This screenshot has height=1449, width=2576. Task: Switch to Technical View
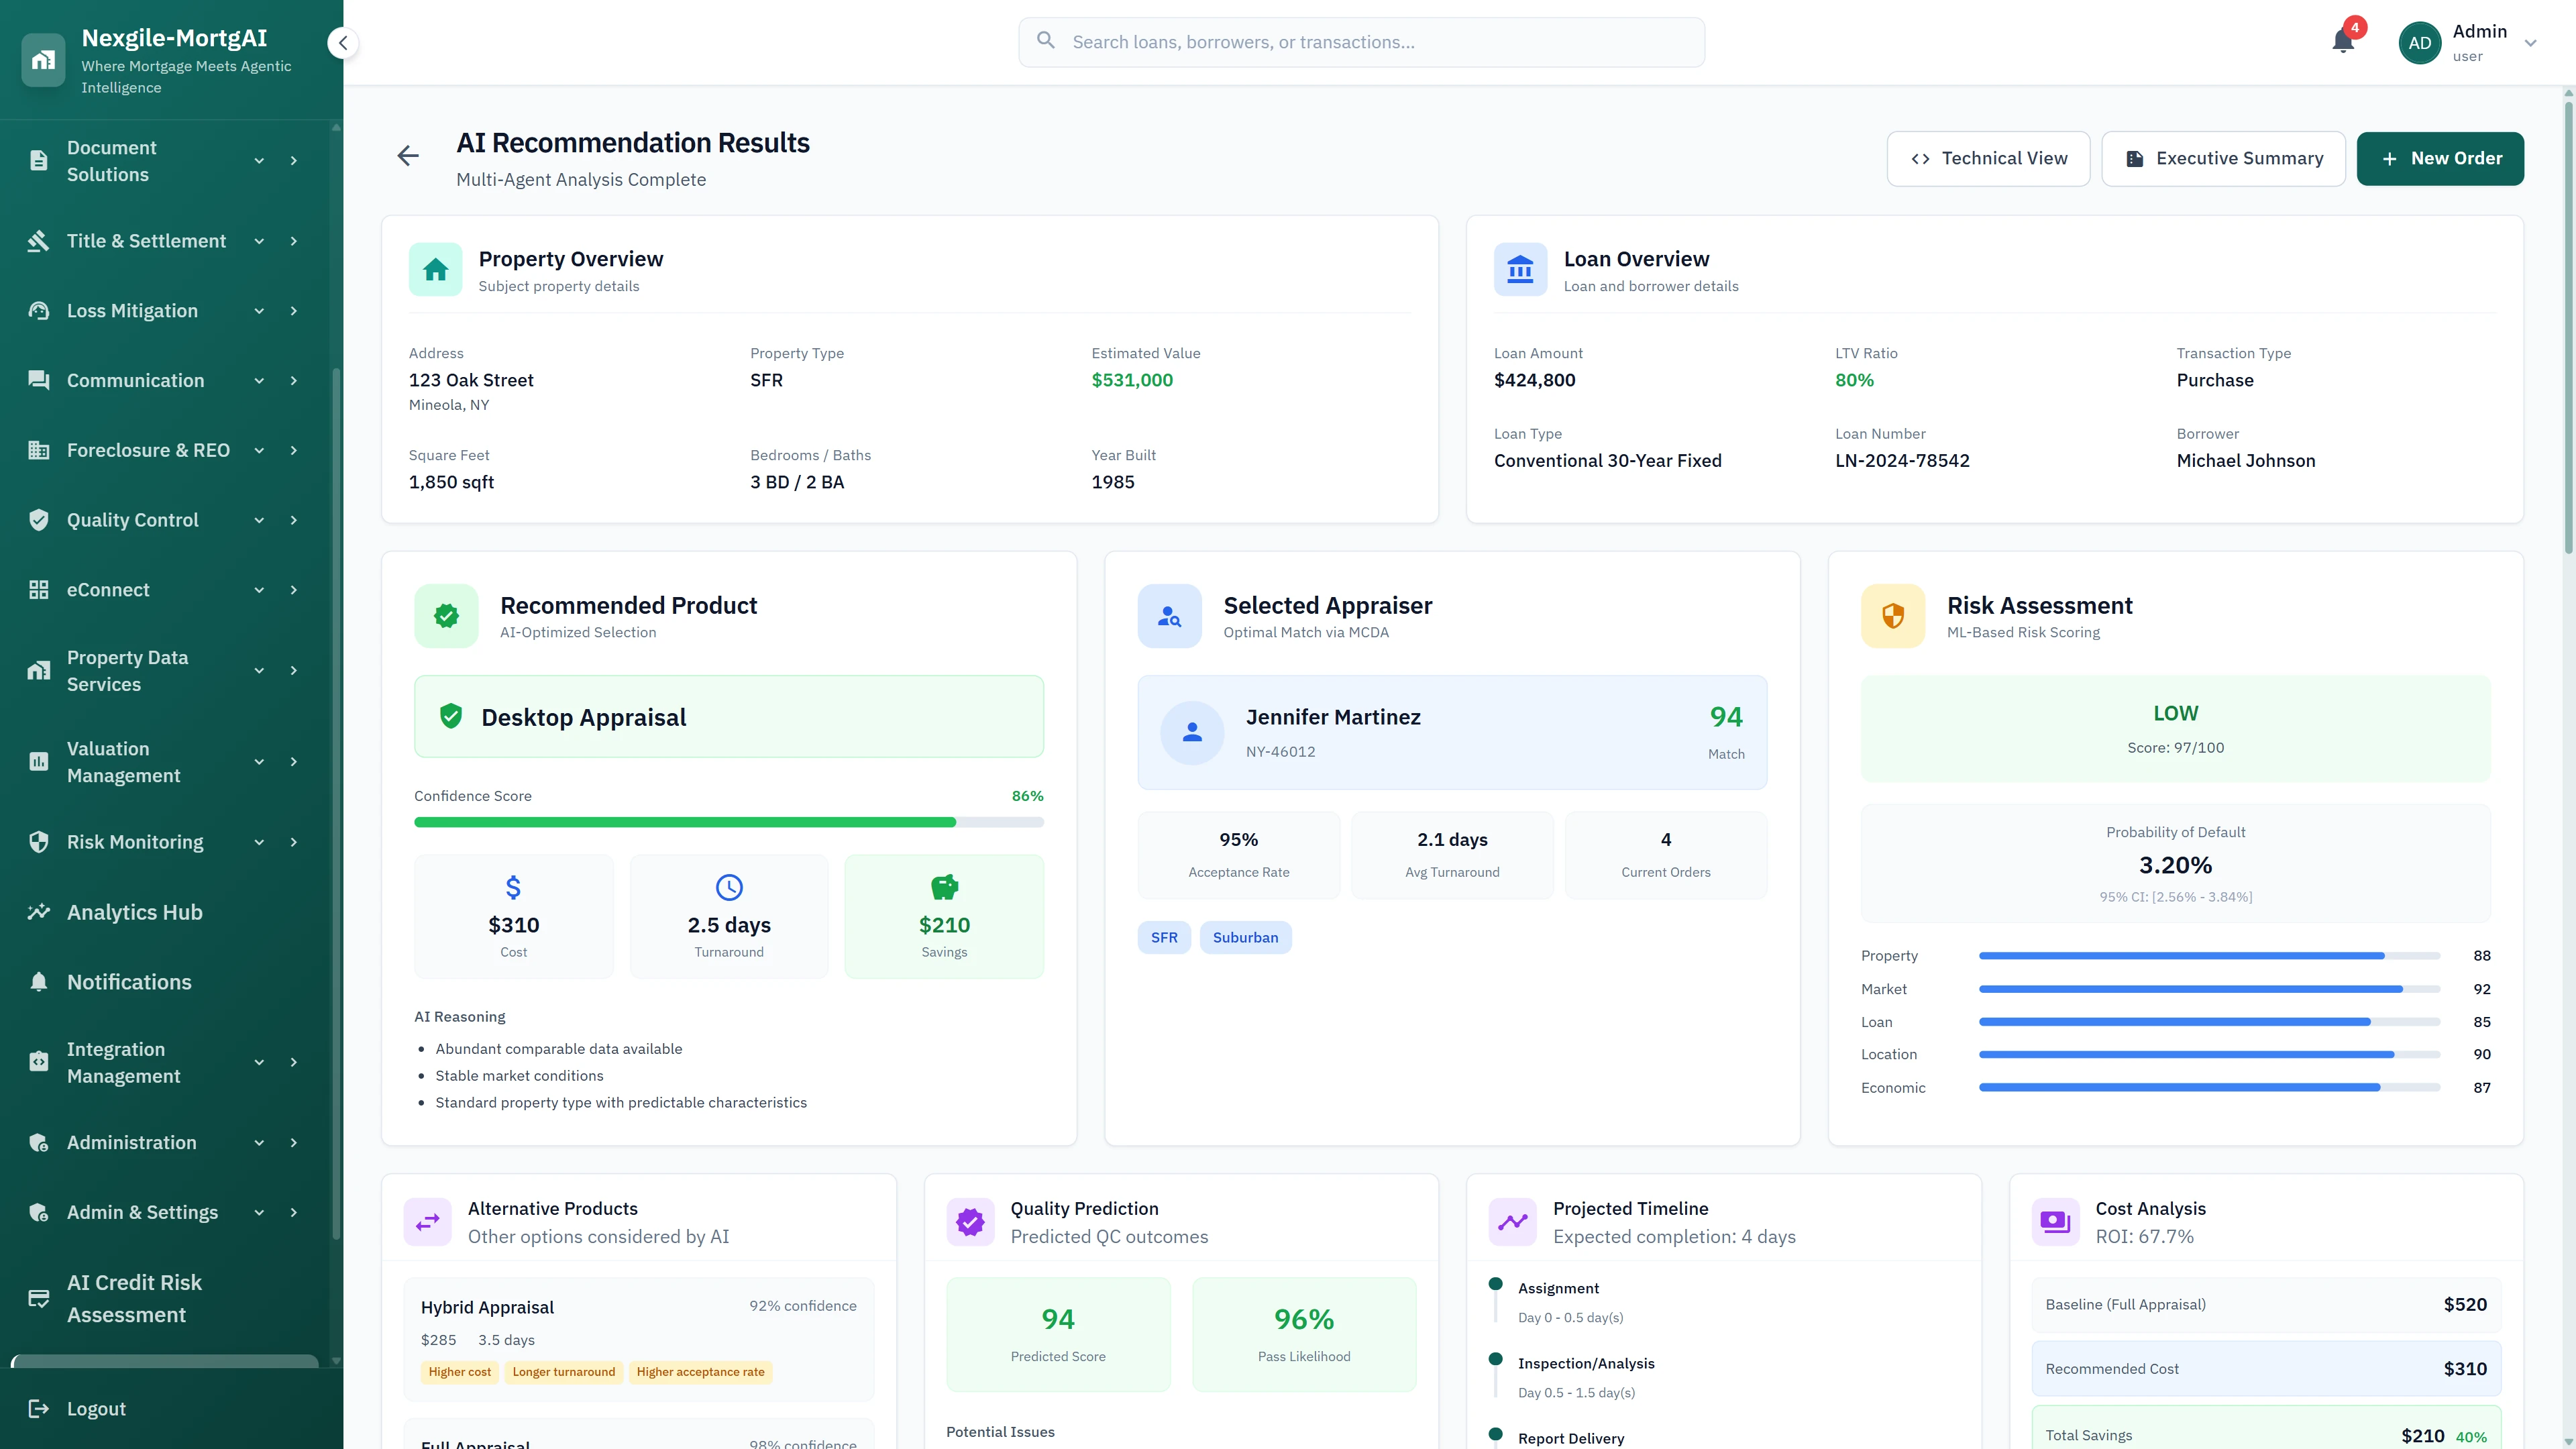coord(1988,158)
